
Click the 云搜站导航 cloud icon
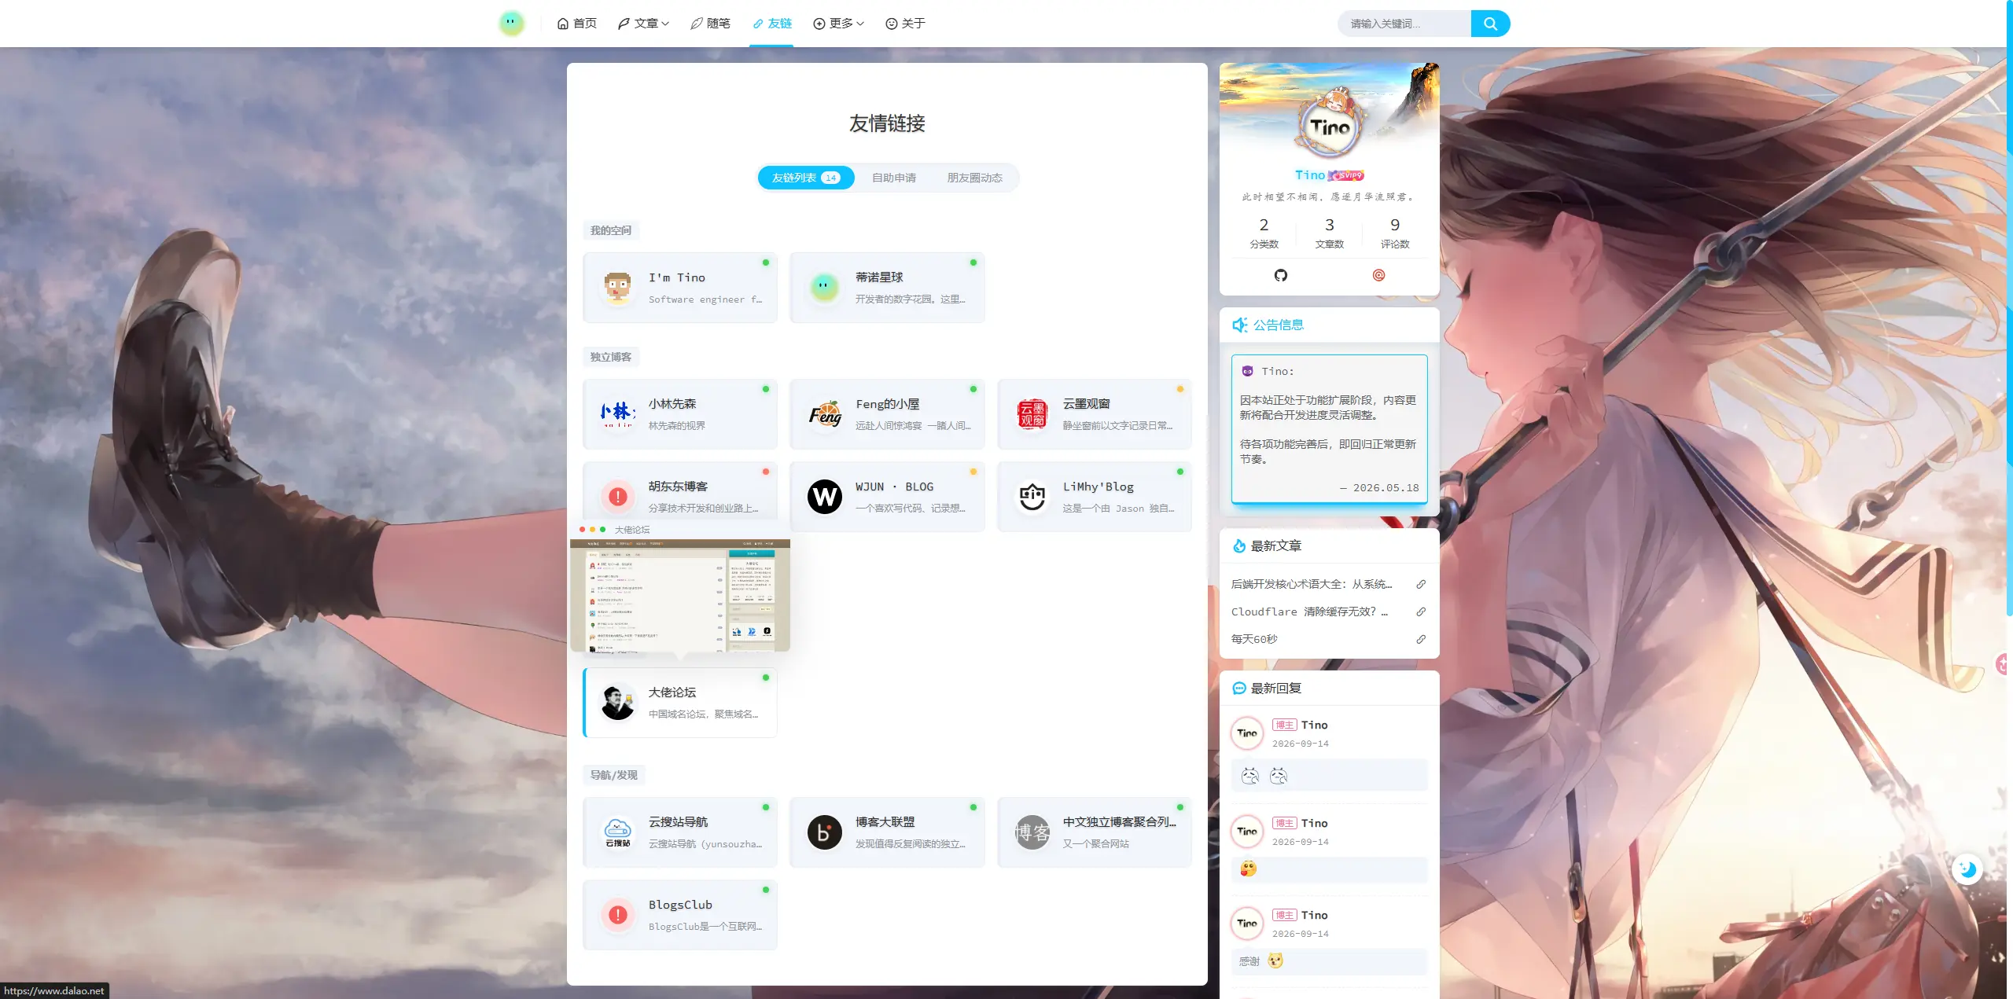(618, 832)
